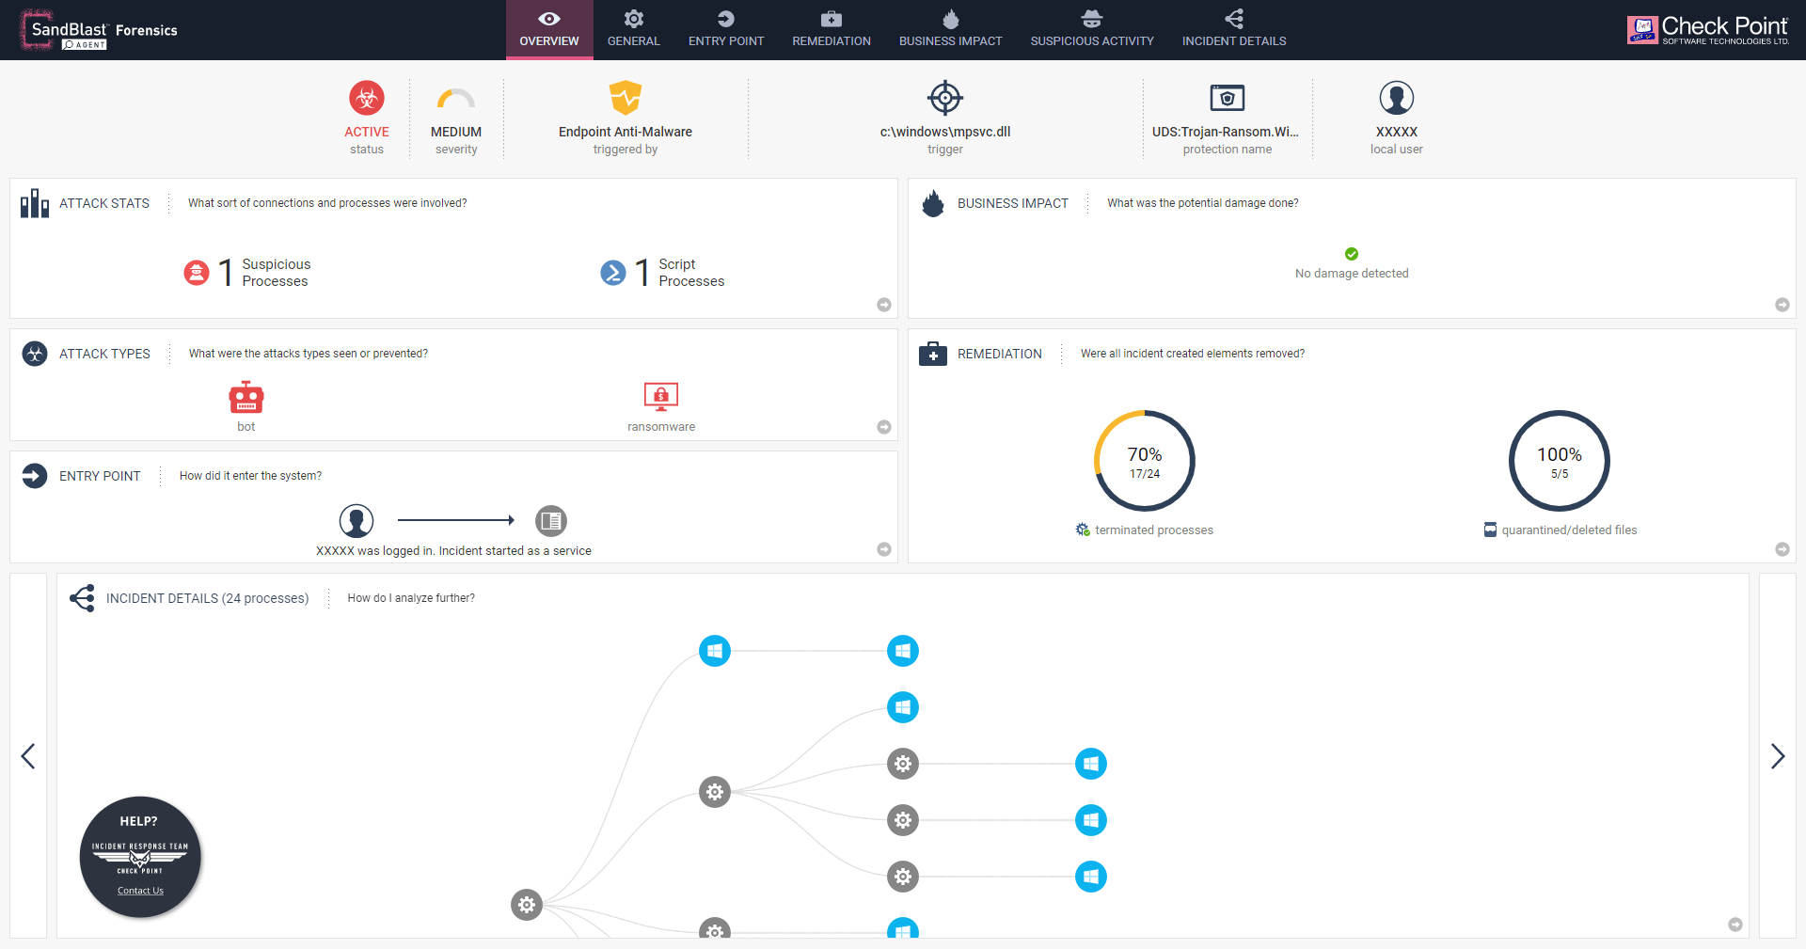Switch to Suspicious Activity tab
1806x949 pixels.
coord(1092,29)
